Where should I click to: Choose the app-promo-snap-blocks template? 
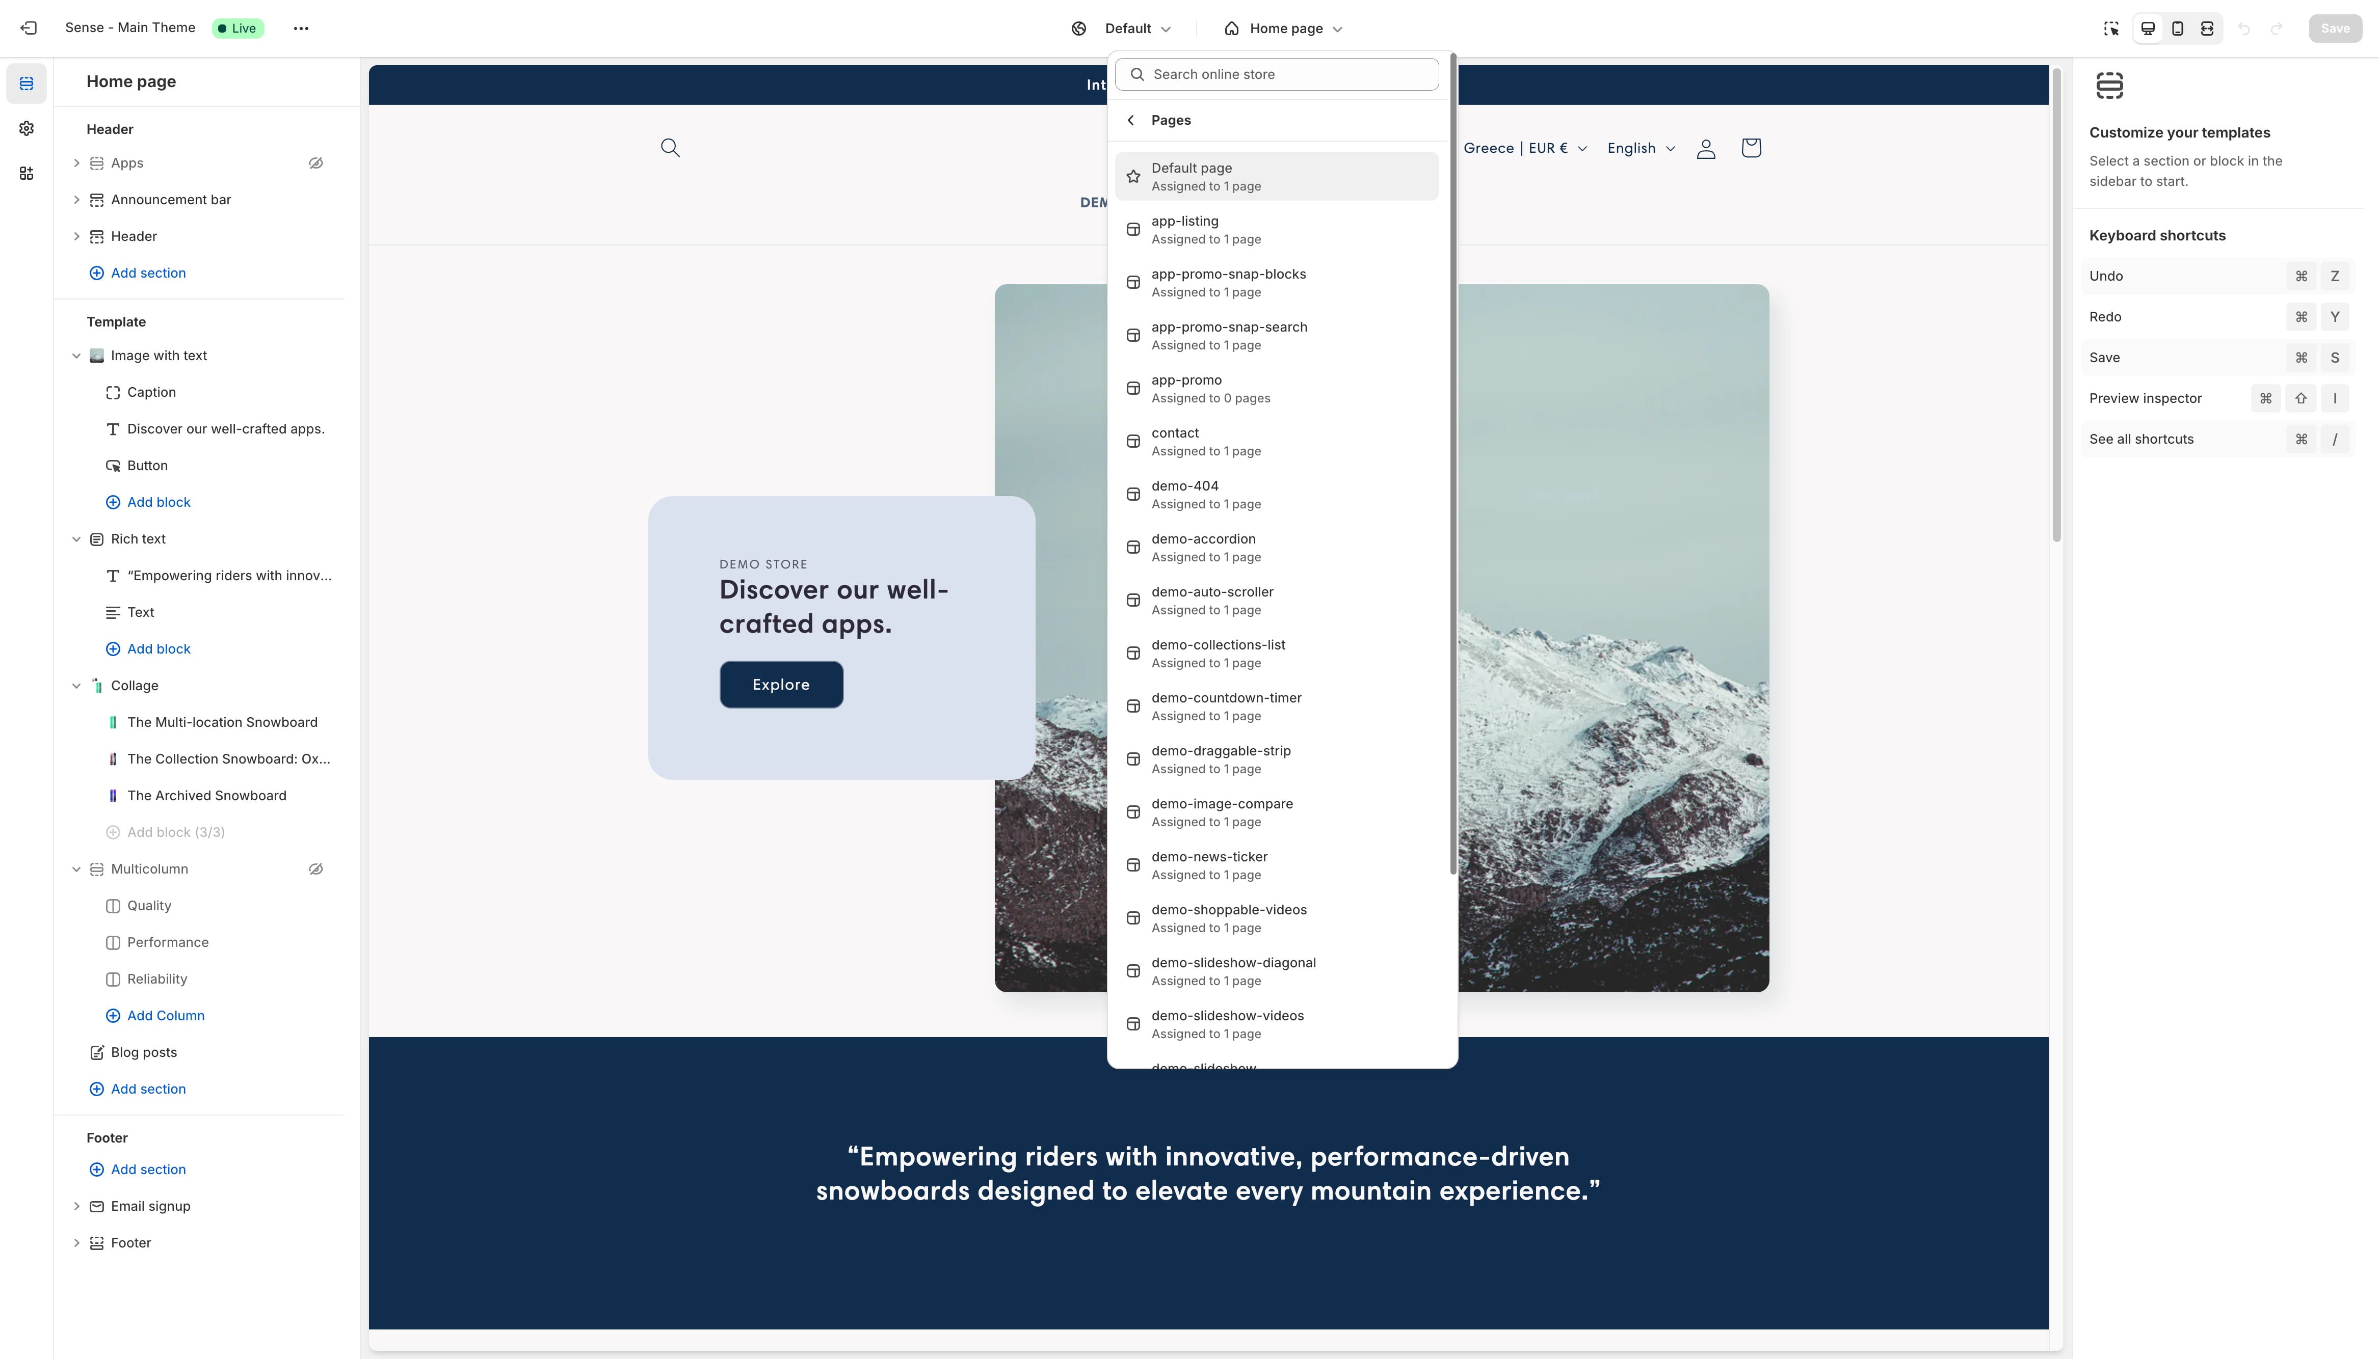[x=1276, y=283]
